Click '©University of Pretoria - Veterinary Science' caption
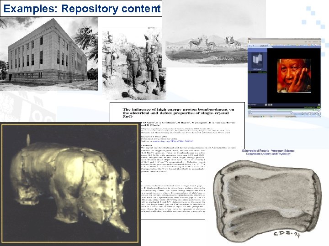The height and width of the screenshot is (246, 329). [x=268, y=151]
